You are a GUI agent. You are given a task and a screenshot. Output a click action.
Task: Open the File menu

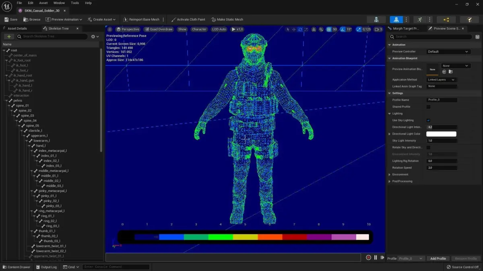tap(19, 3)
